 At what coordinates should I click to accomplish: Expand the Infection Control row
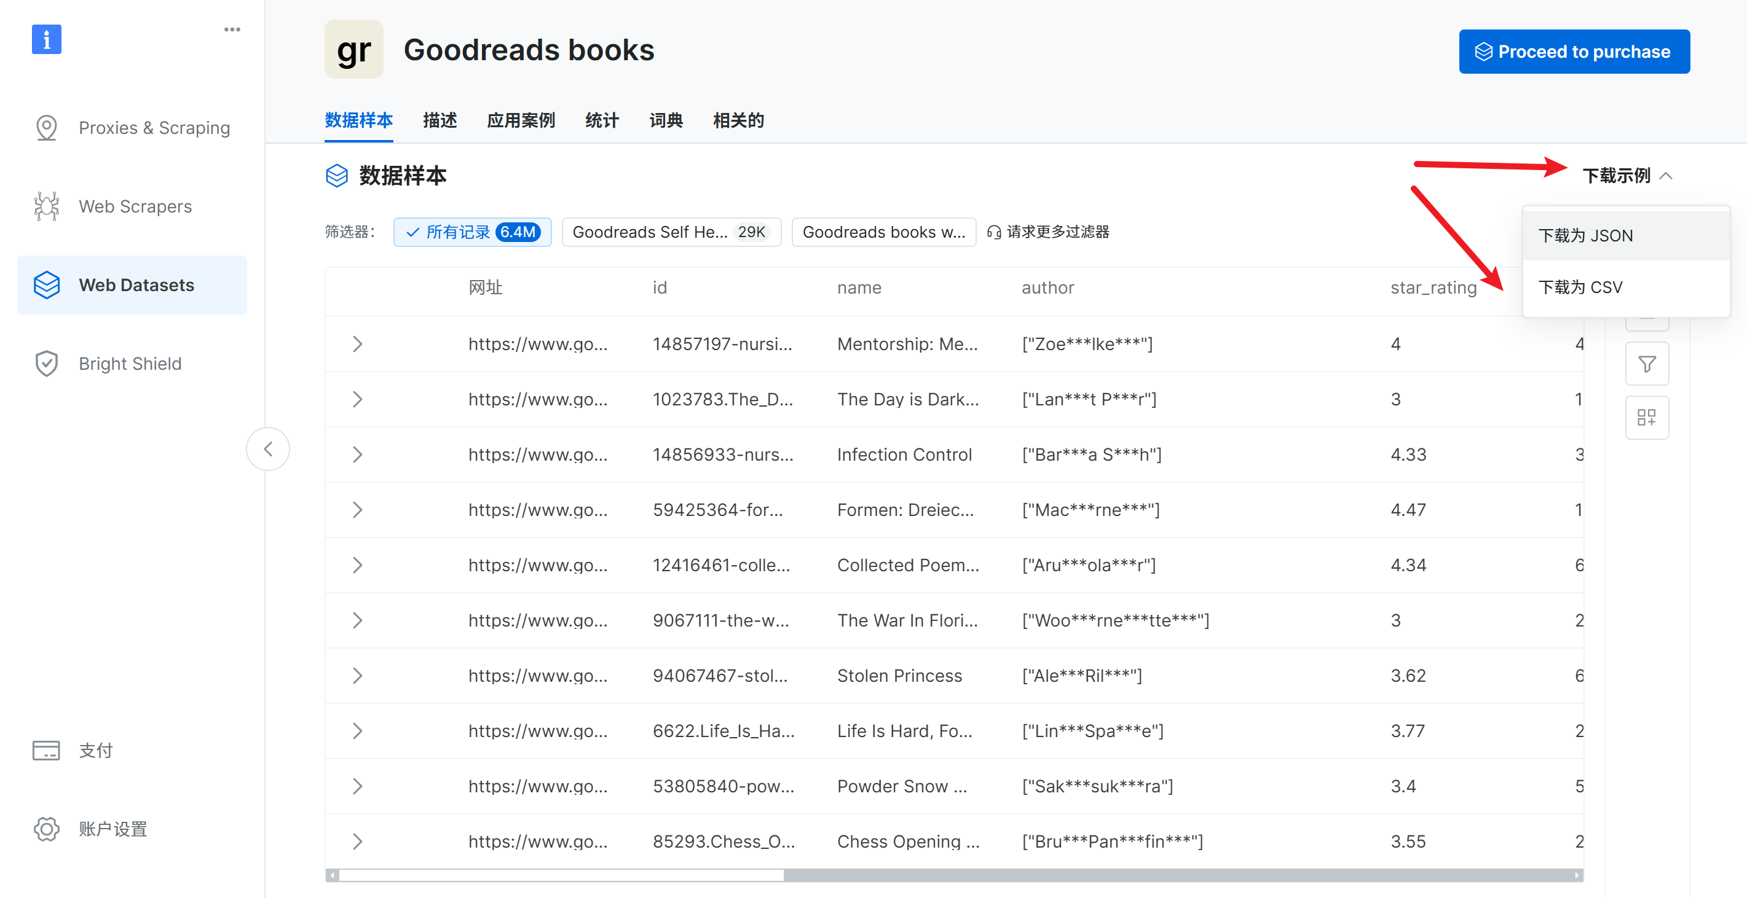pos(357,454)
